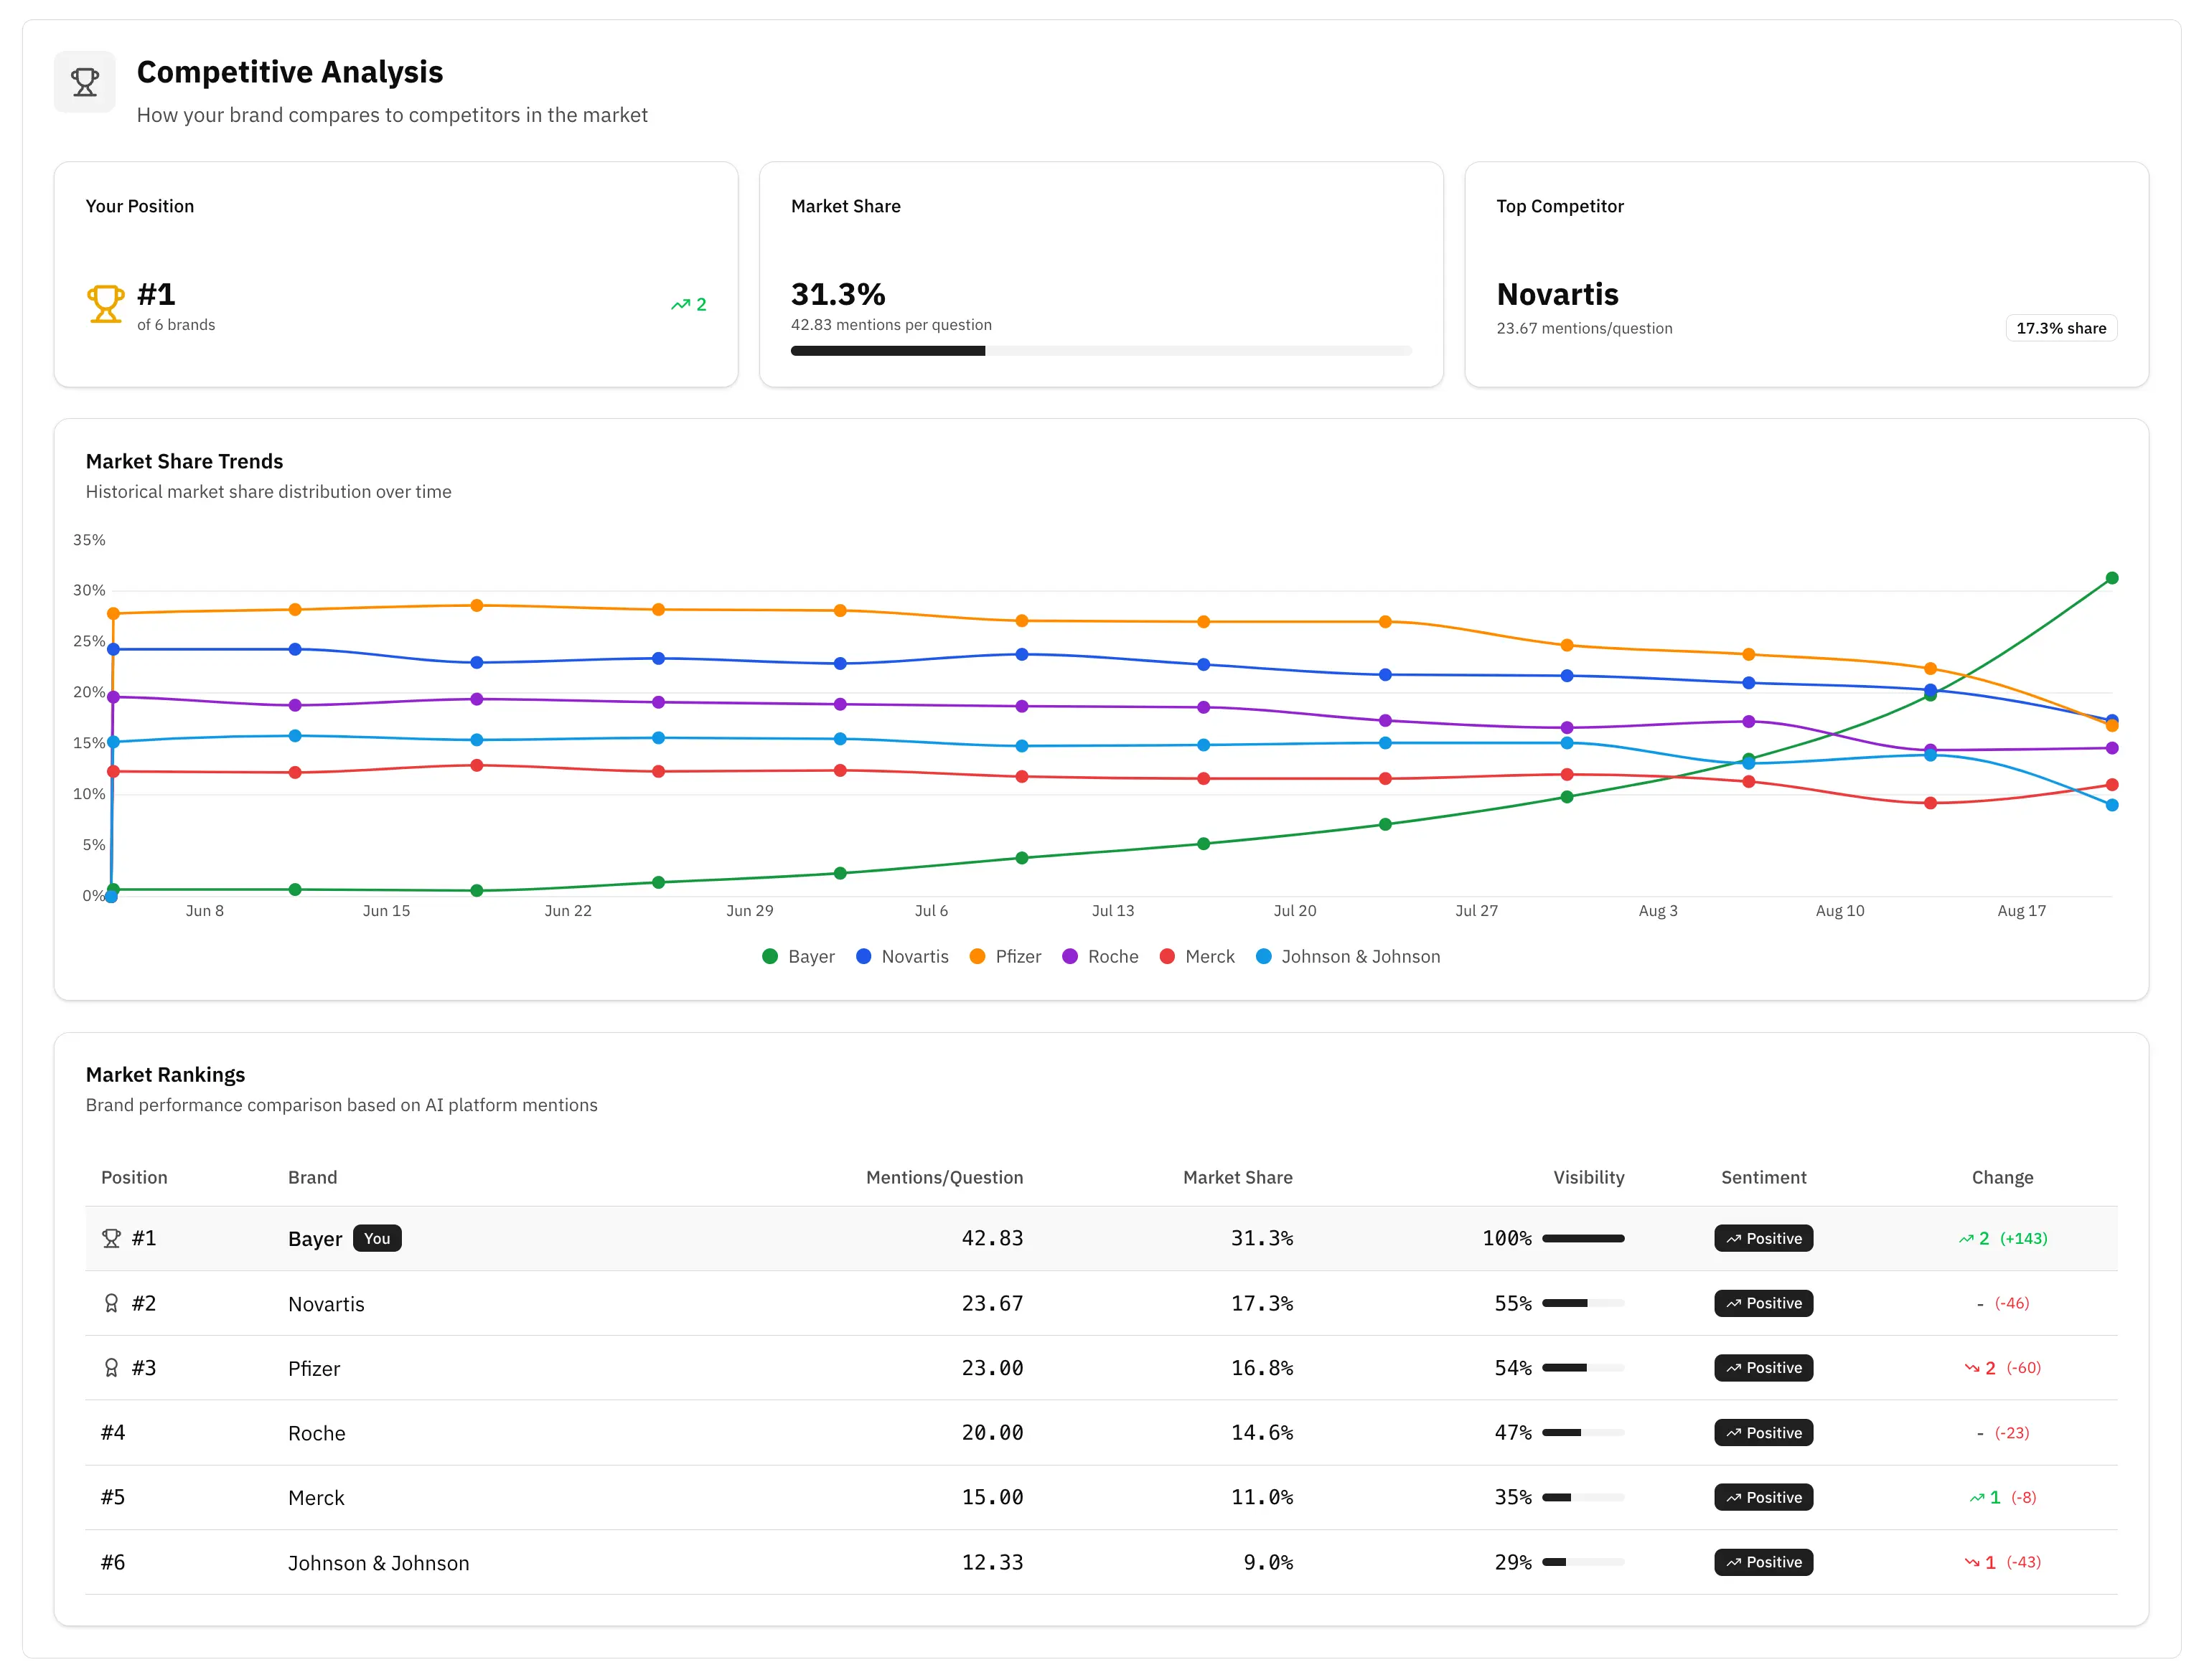Click the Positive badge in Pfizer's row
Viewport: 2199px width, 1680px height.
(x=1763, y=1368)
